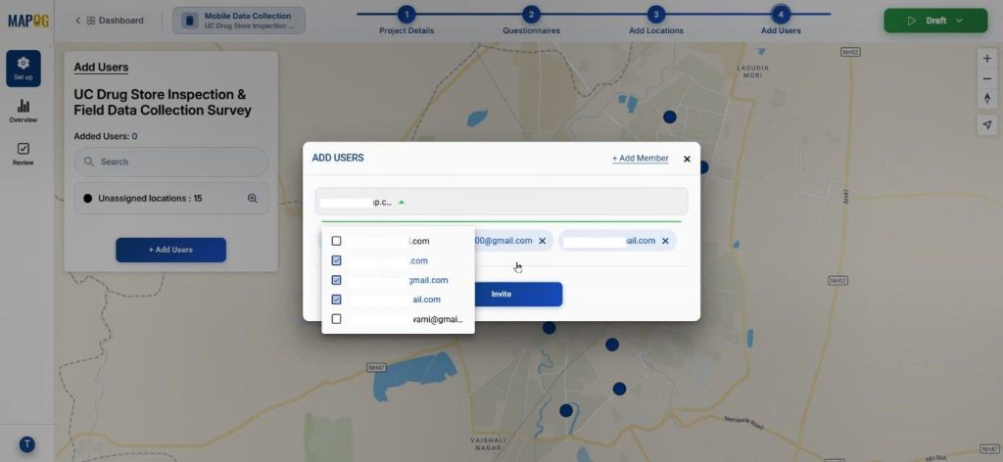Click the search magnifier icon in the Search field
The width and height of the screenshot is (1003, 462).
89,162
